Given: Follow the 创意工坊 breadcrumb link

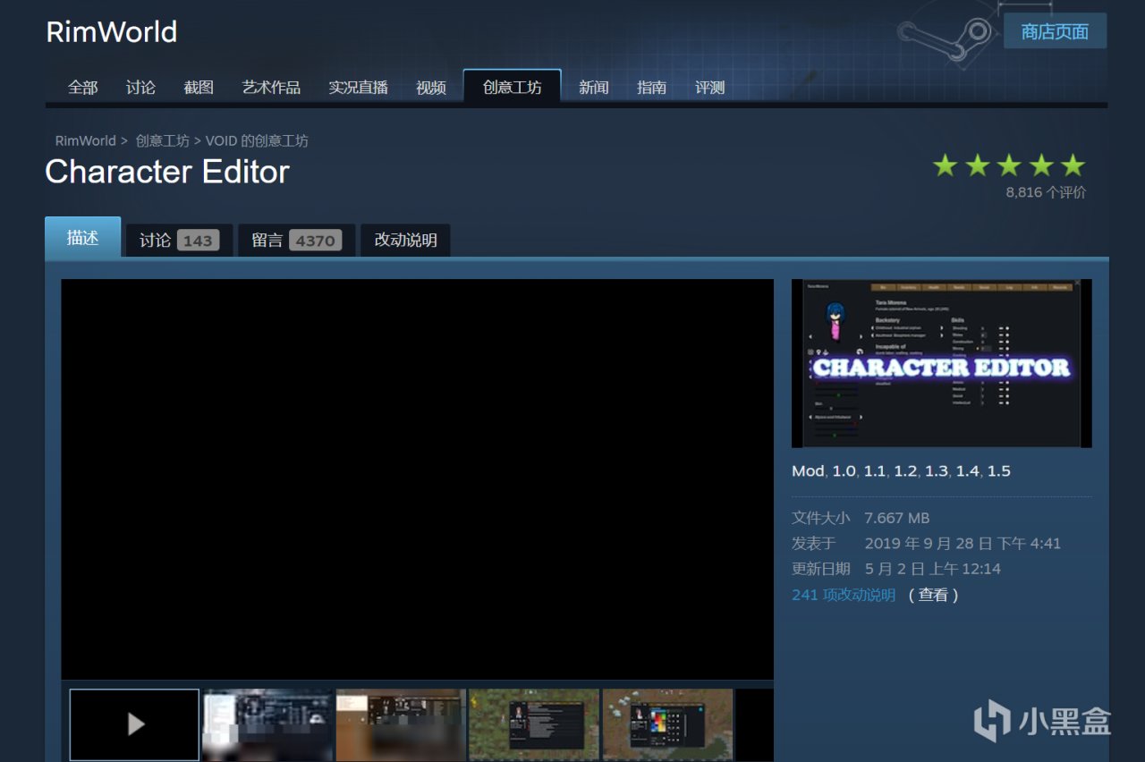Looking at the screenshot, I should point(163,140).
